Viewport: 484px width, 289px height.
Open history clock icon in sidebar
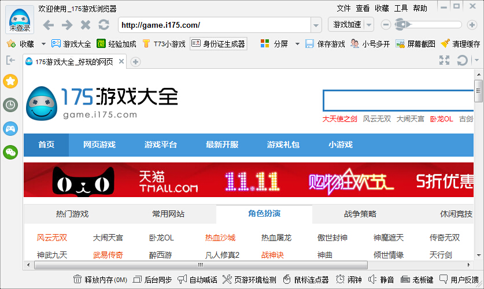pyautogui.click(x=10, y=105)
